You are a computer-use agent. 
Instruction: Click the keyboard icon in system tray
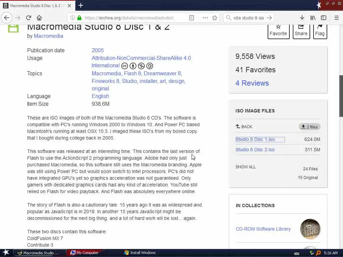pos(297,253)
